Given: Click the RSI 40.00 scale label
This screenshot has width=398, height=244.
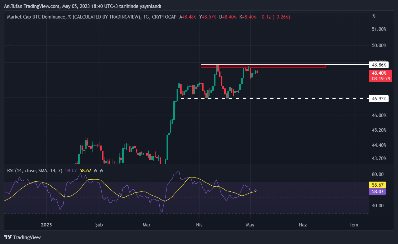Looking at the screenshot, I should [x=377, y=206].
